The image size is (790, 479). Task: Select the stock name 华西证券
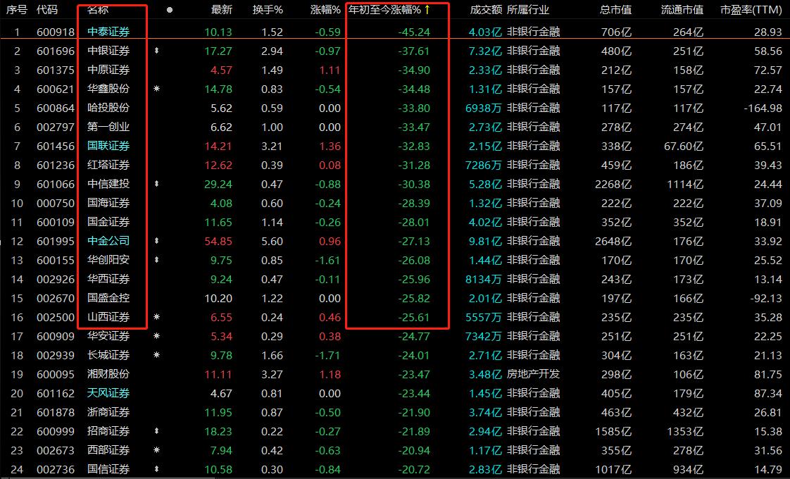pos(108,280)
